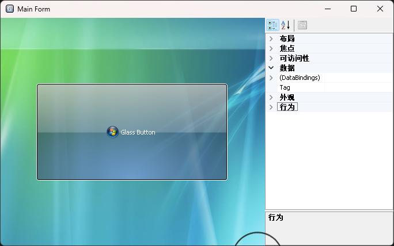The height and width of the screenshot is (246, 394).
Task: Select the 外观 category label
Action: click(287, 97)
